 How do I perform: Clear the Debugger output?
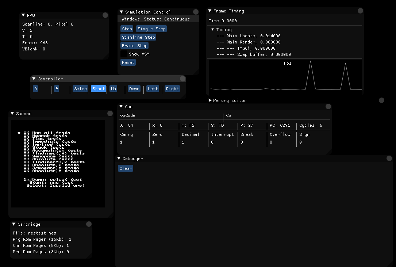pyautogui.click(x=126, y=168)
